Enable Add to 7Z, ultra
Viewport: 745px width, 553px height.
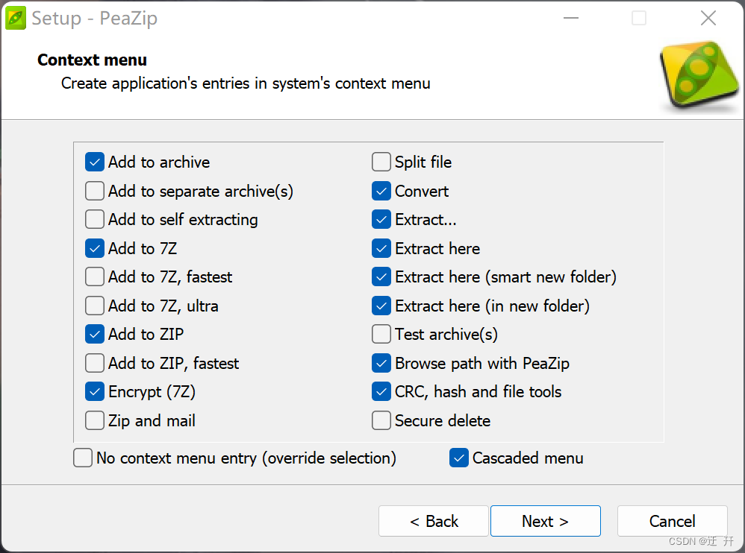click(x=94, y=306)
